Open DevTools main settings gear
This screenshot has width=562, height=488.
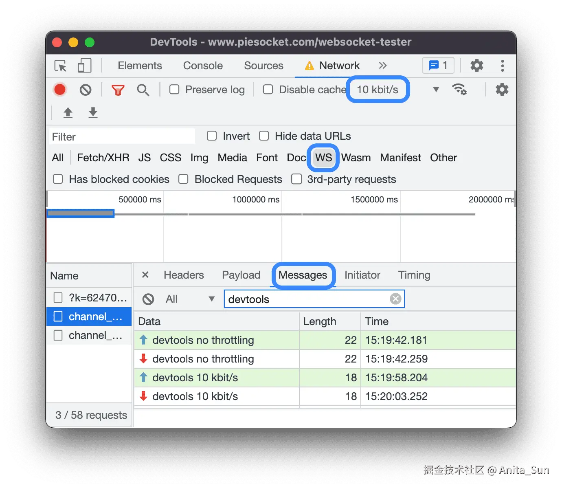(x=476, y=66)
